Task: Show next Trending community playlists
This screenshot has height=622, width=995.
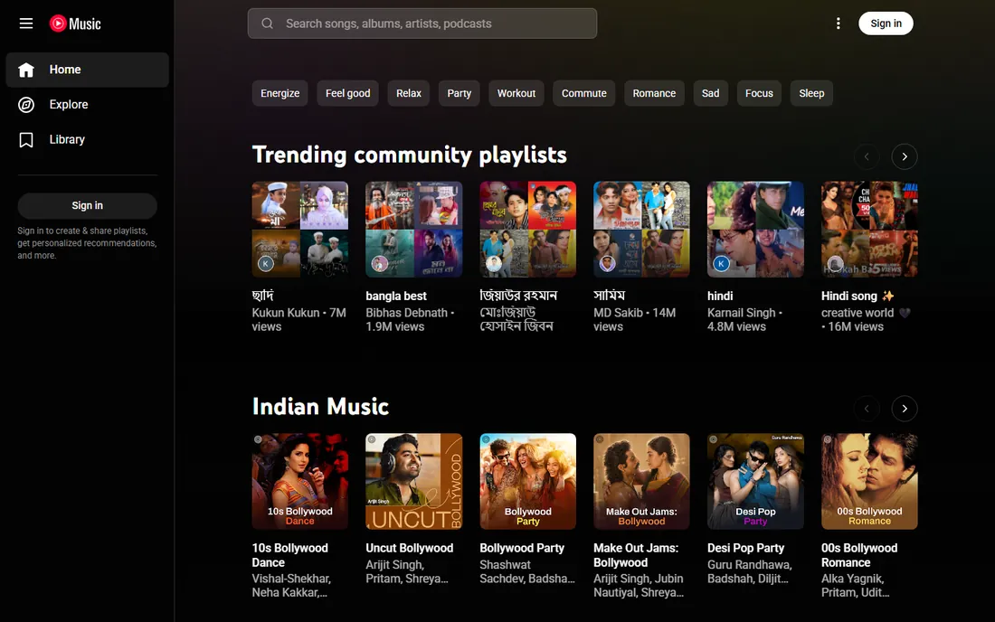Action: pyautogui.click(x=905, y=156)
